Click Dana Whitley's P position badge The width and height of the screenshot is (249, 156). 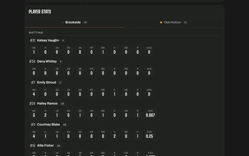coord(61,61)
